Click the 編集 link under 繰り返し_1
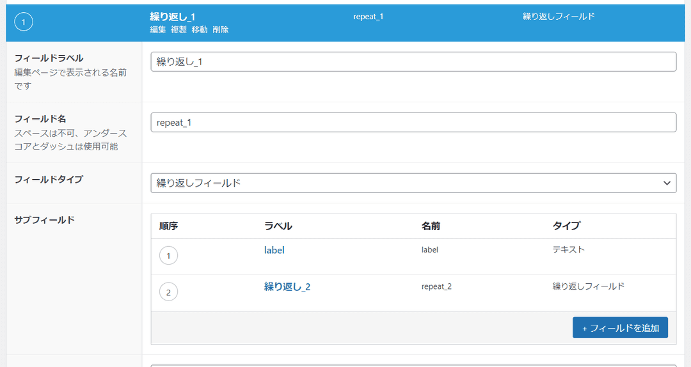Screen dimensions: 691x367 pyautogui.click(x=157, y=30)
